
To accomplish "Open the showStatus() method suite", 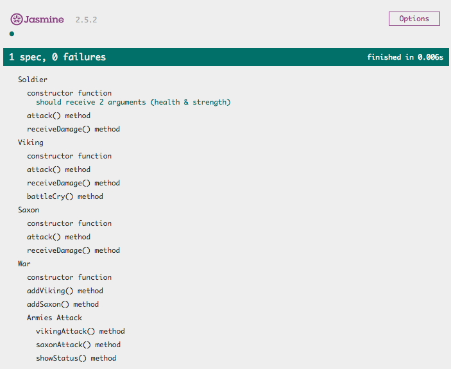I will click(76, 358).
